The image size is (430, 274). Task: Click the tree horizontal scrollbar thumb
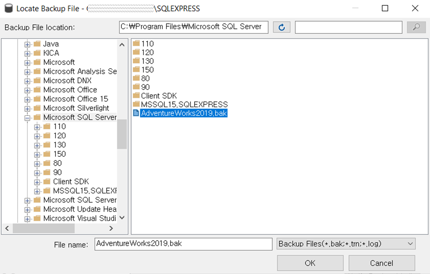coord(44,228)
